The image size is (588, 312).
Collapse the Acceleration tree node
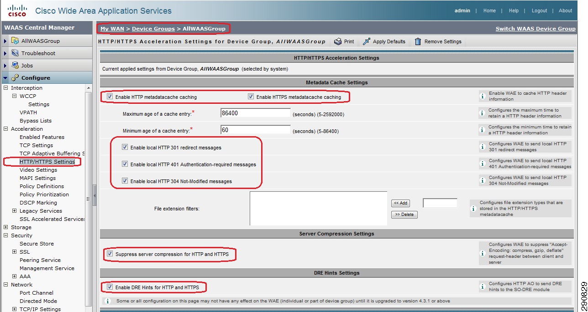tap(6, 129)
